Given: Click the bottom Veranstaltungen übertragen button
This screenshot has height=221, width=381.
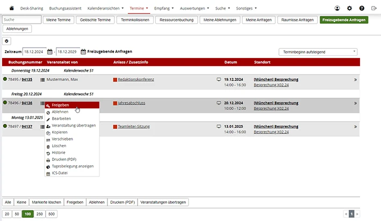Looking at the screenshot, I should click(x=163, y=202).
